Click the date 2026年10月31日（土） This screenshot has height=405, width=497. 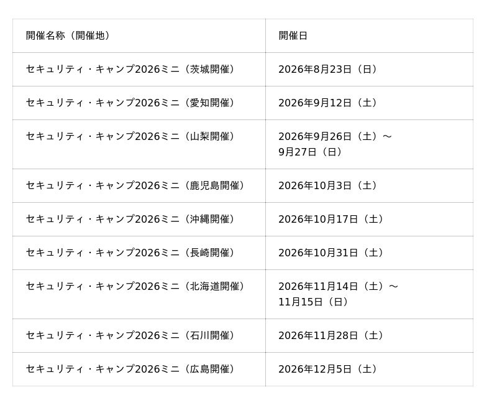[332, 253]
